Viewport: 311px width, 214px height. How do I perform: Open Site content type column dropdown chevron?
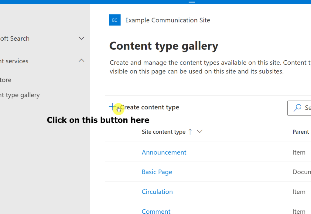click(x=200, y=132)
